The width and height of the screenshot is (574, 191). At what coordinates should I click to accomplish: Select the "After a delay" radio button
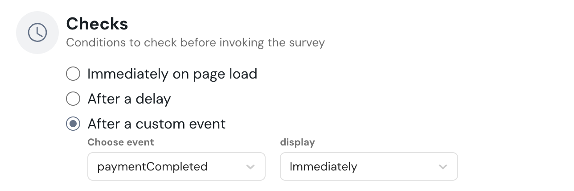pos(73,99)
